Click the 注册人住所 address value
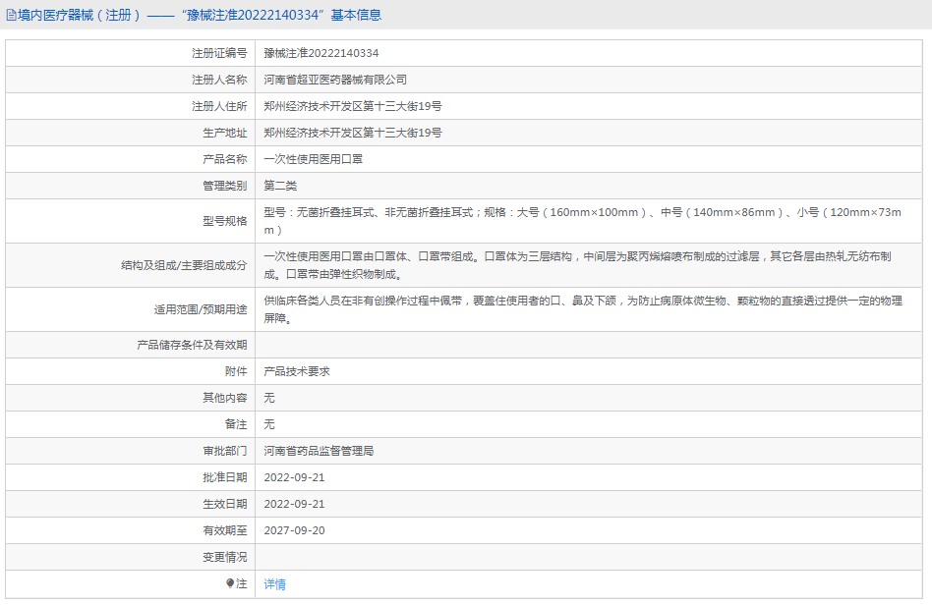The height and width of the screenshot is (605, 932). click(x=353, y=106)
